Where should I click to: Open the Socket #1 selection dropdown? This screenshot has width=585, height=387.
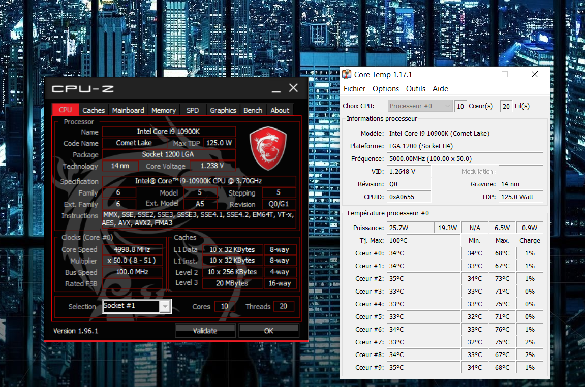137,306
